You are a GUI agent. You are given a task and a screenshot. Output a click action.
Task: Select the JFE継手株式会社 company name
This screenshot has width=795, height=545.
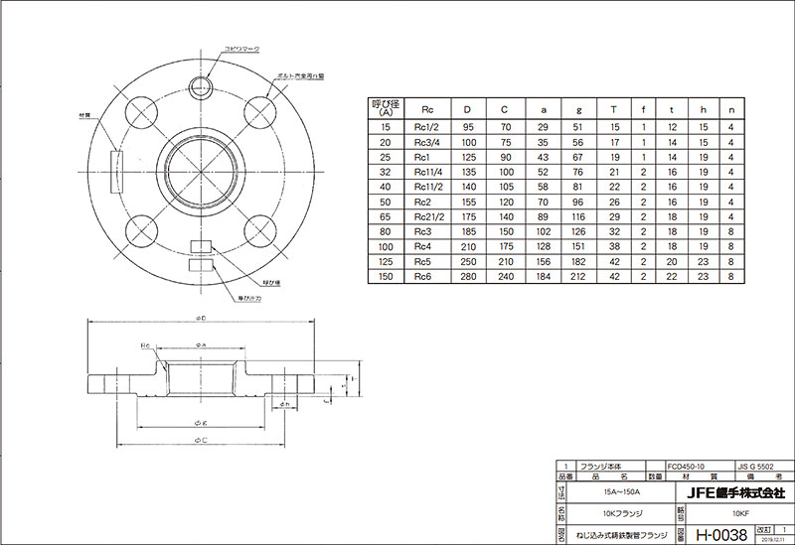coord(733,491)
